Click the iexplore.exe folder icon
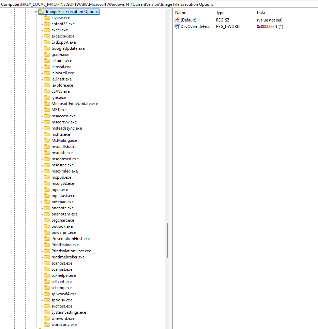Viewport: 318px width, 329px height. tap(47, 85)
